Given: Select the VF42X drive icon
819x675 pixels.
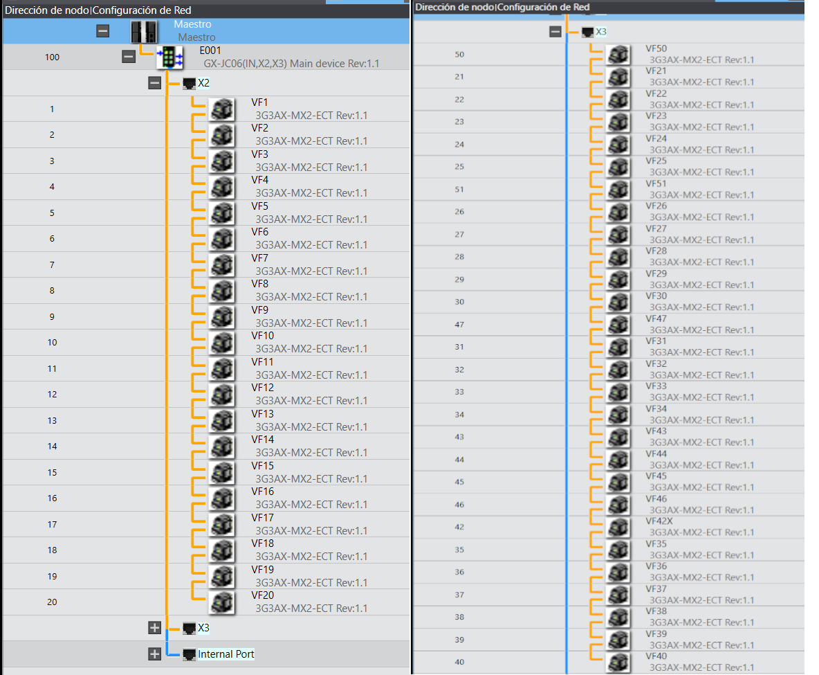Looking at the screenshot, I should (x=618, y=525).
